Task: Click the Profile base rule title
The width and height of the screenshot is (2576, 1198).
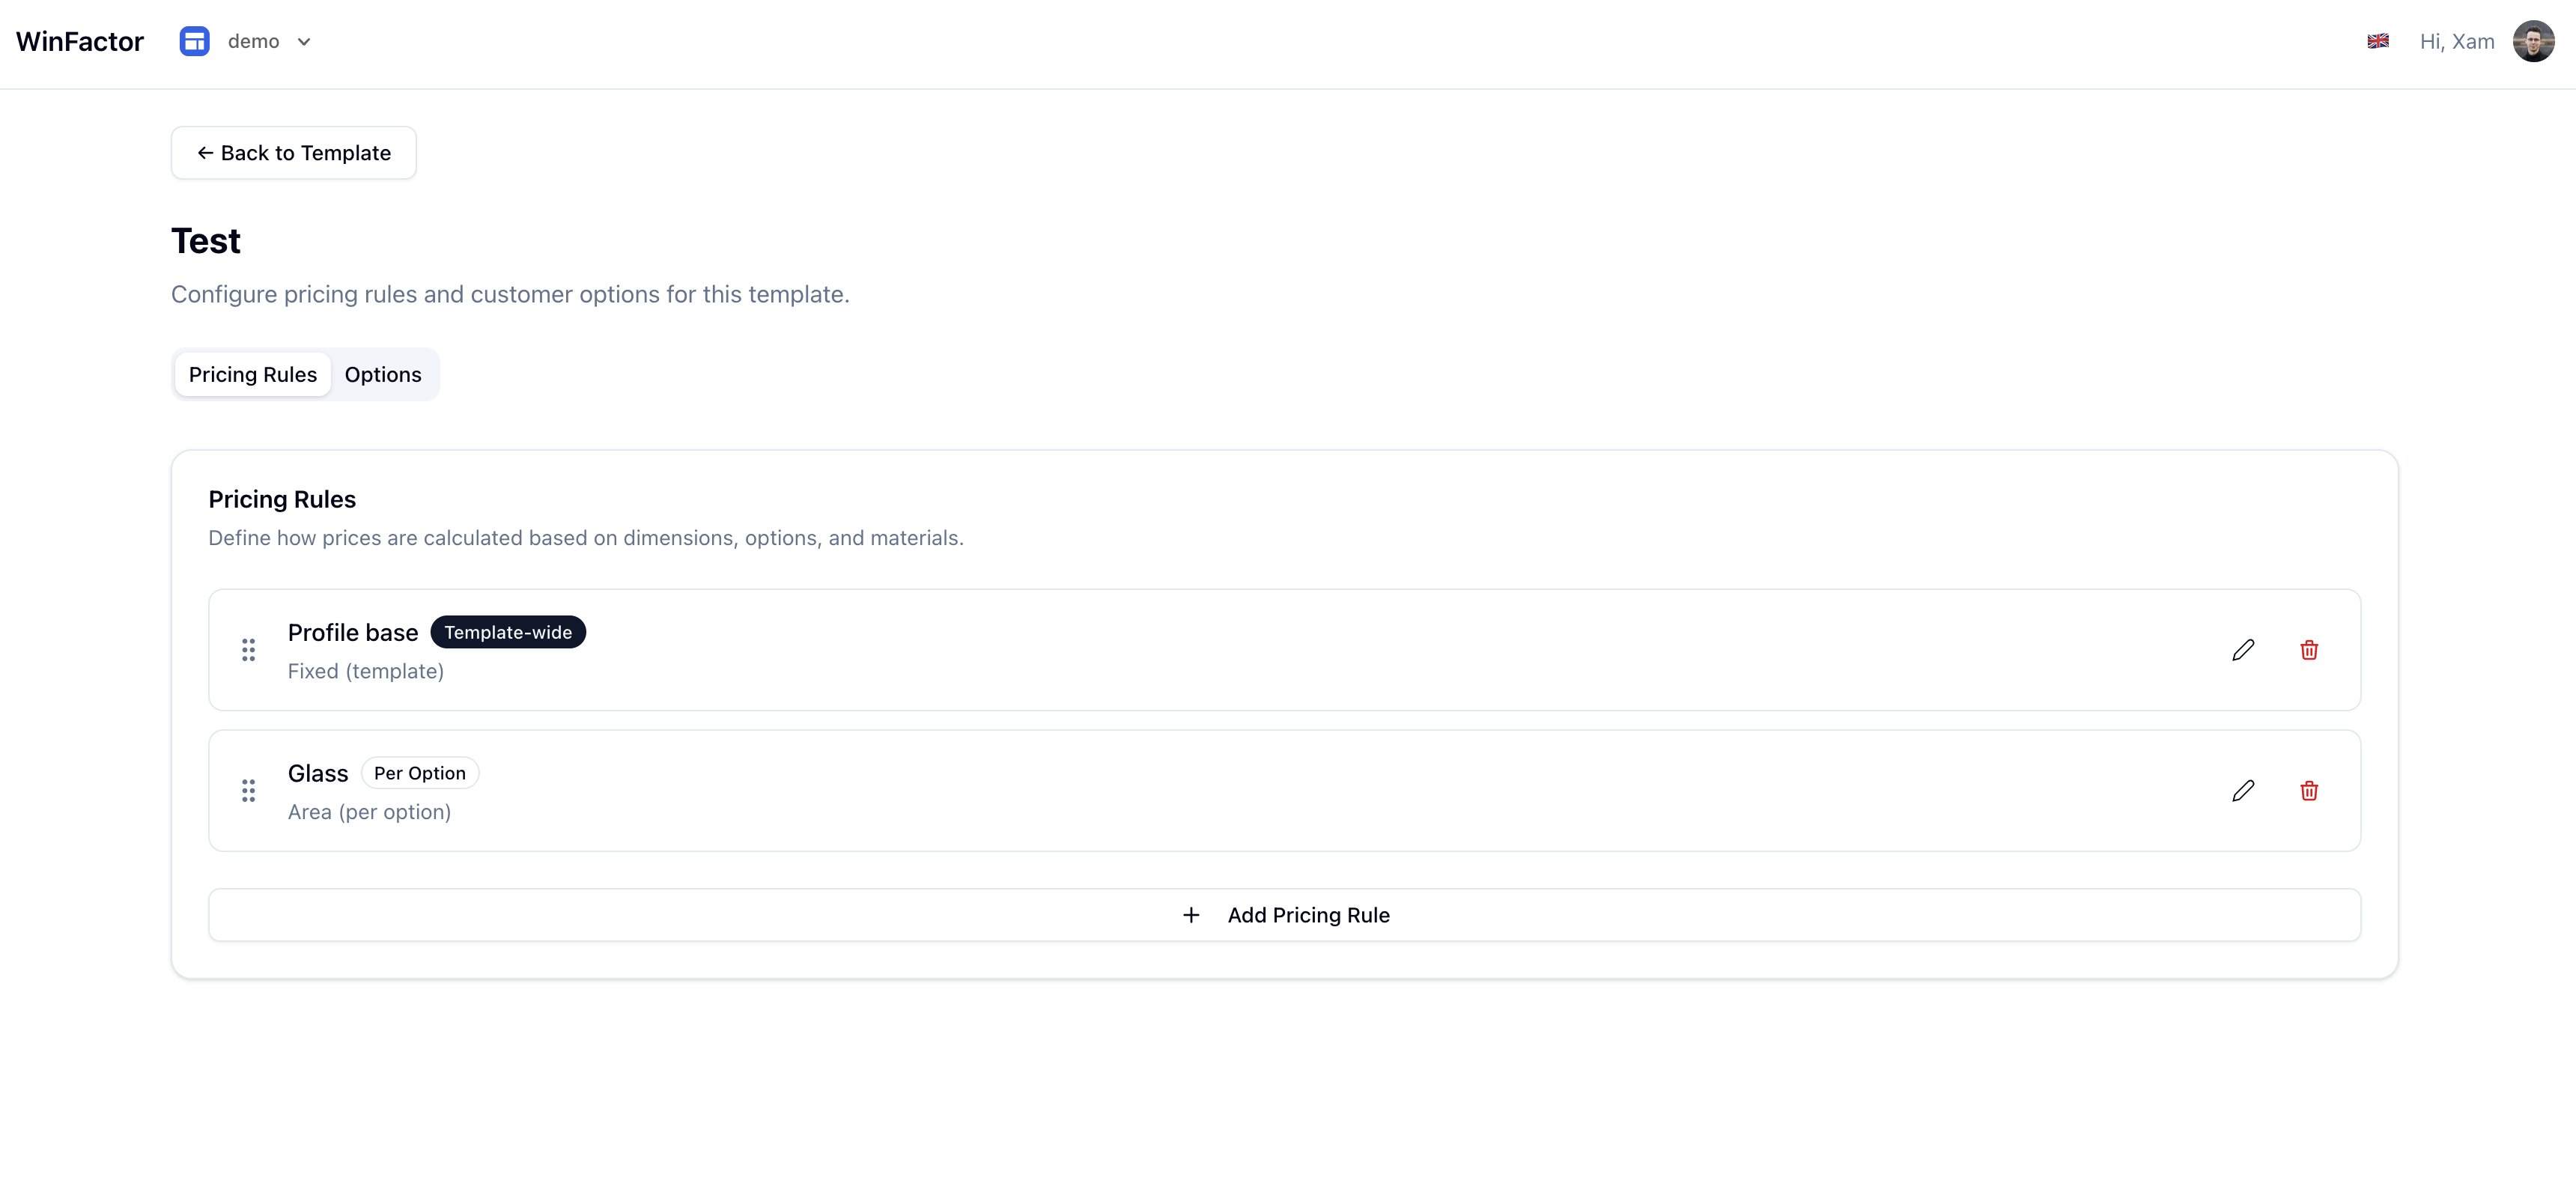Action: click(x=353, y=632)
